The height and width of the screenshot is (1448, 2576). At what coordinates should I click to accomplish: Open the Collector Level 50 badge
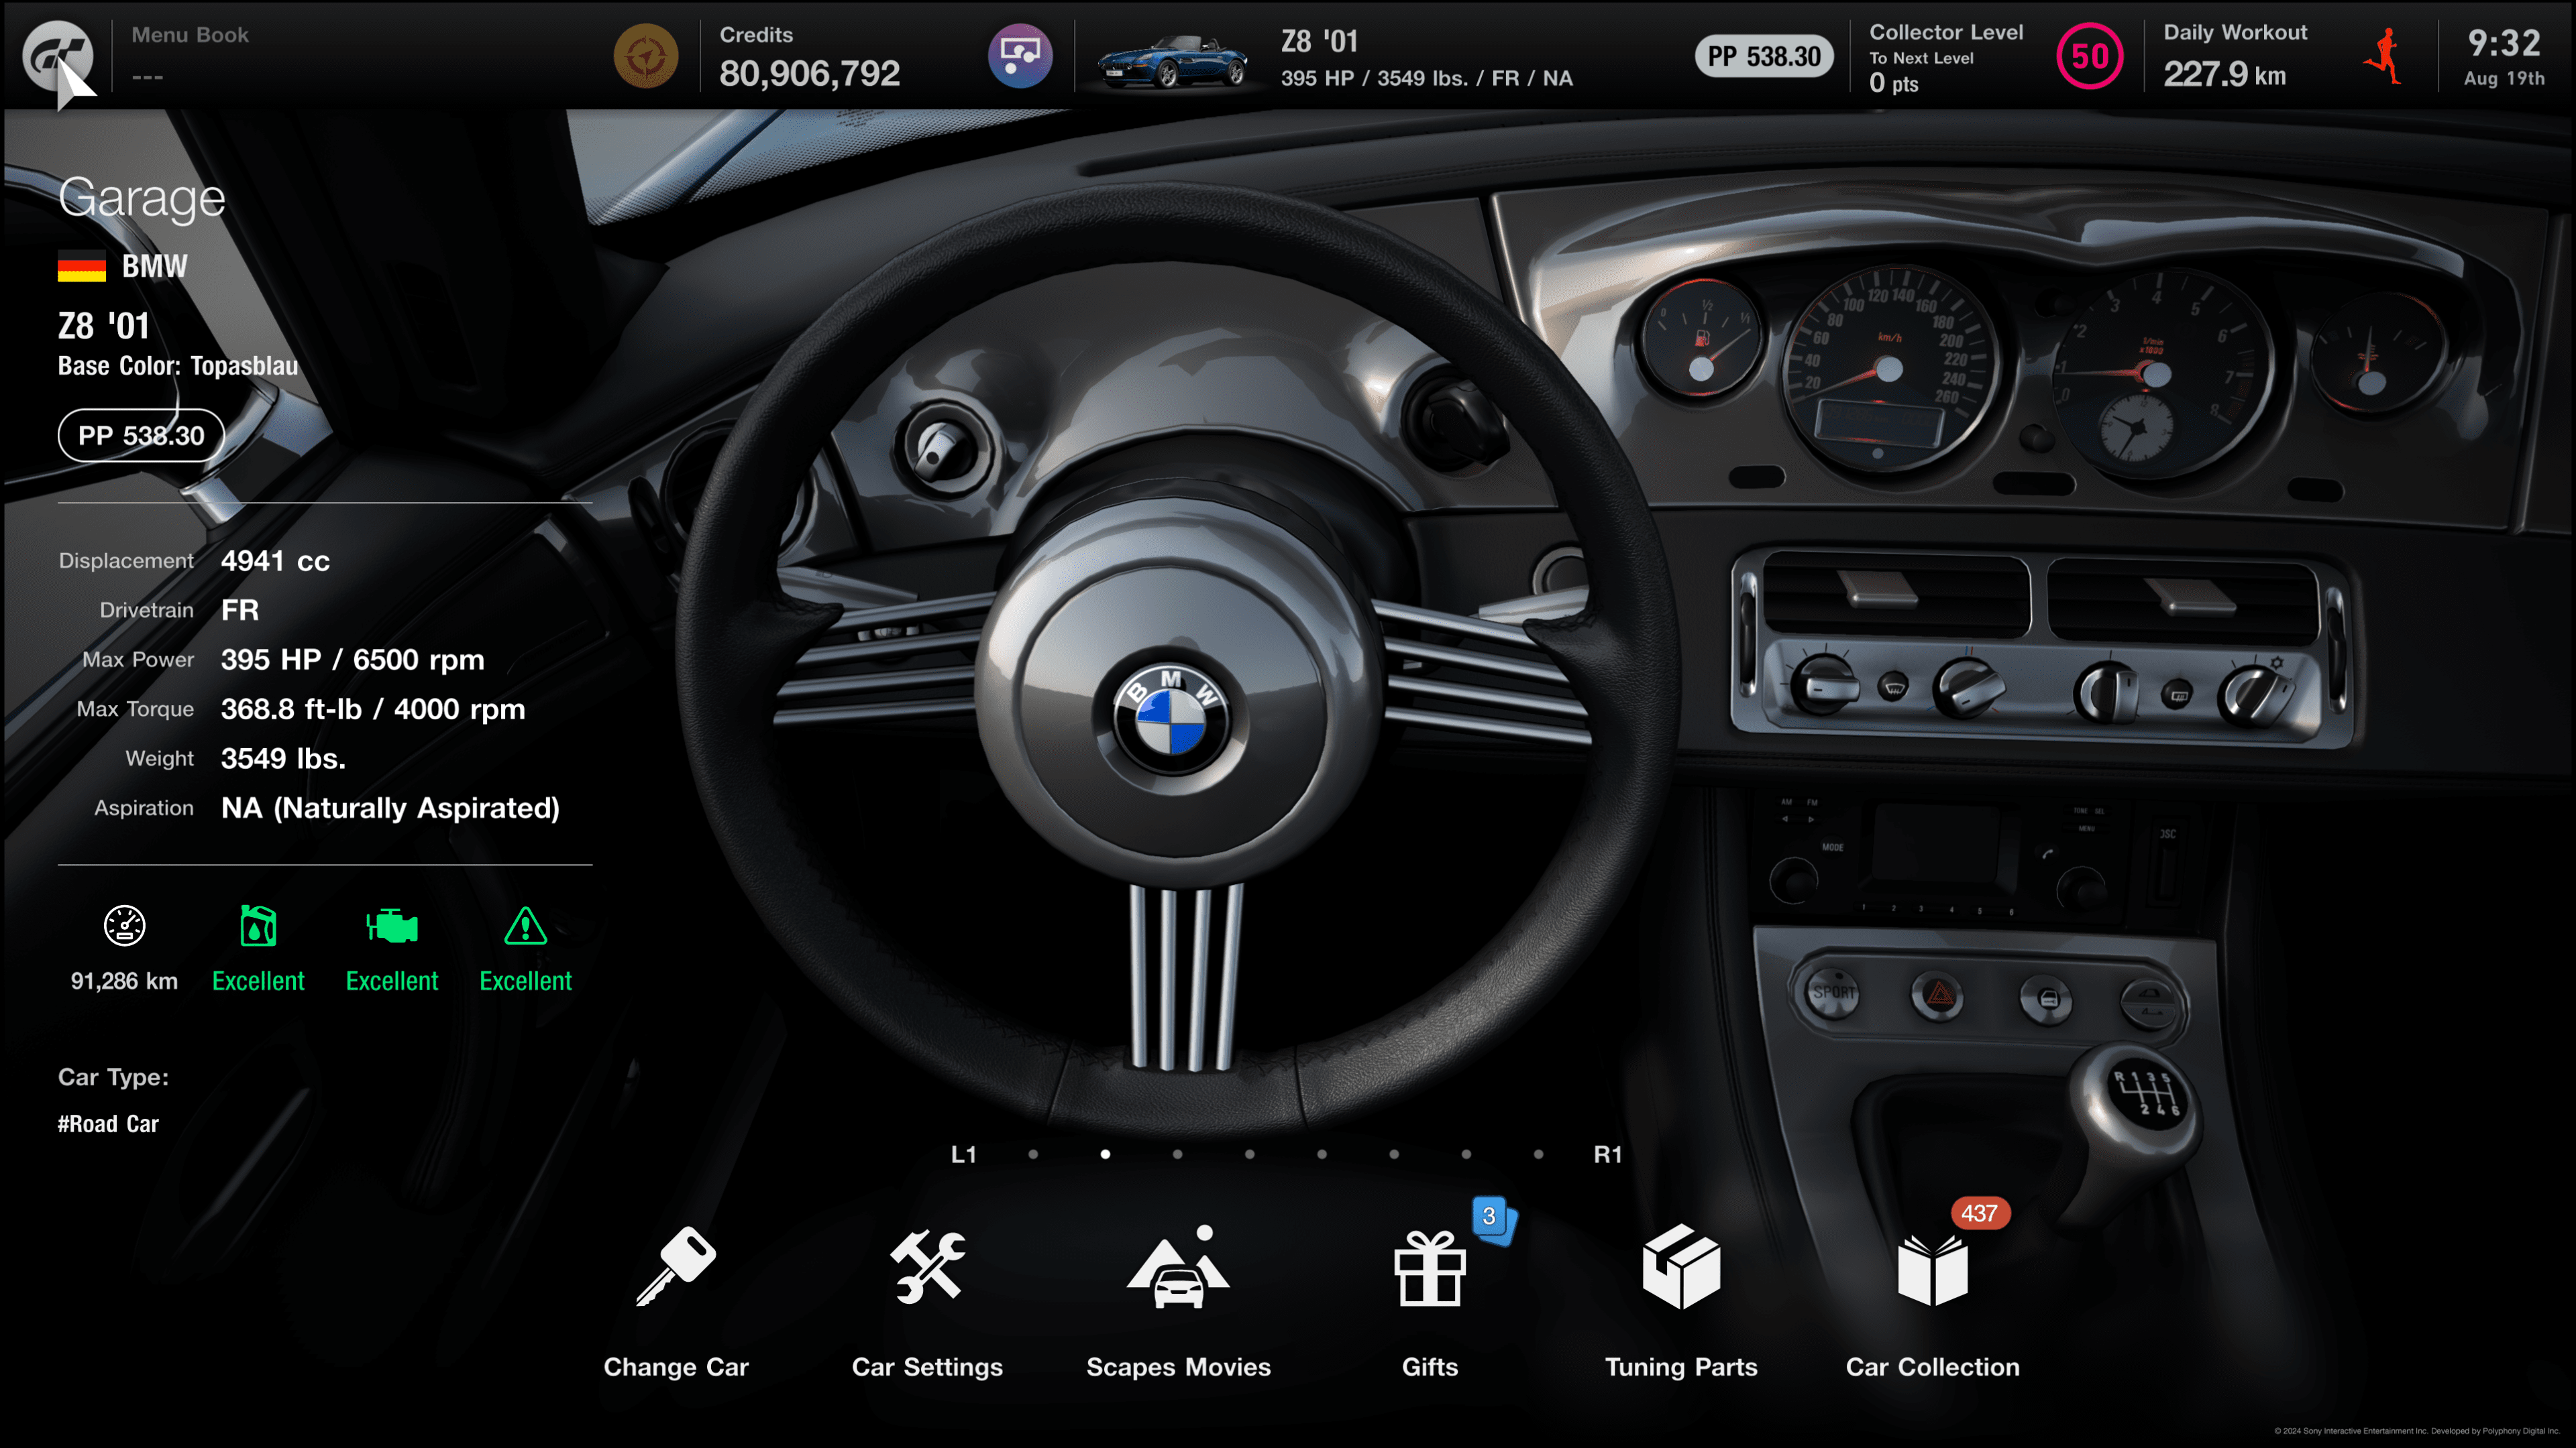(x=2089, y=57)
